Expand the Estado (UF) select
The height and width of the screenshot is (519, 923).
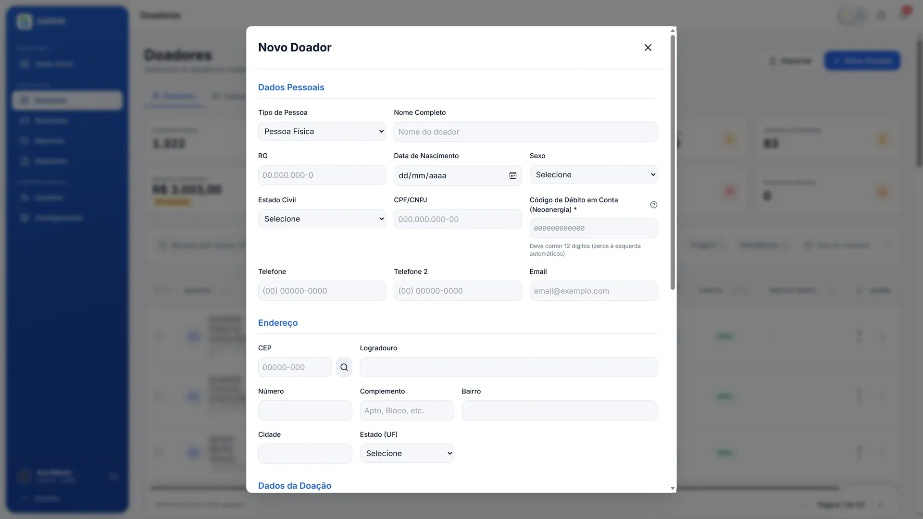point(407,453)
